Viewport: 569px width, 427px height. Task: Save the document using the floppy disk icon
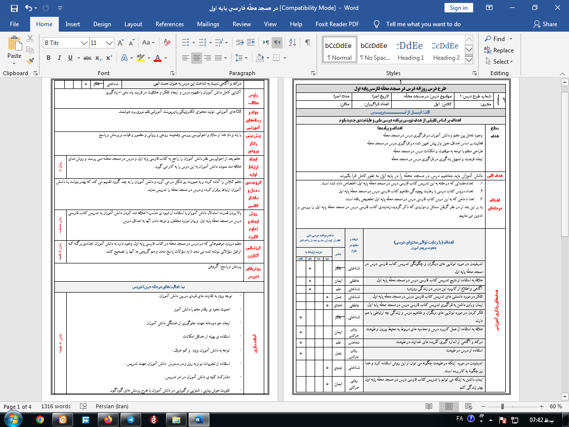pyautogui.click(x=14, y=8)
